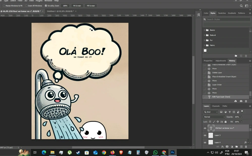Create new snapshot in History panel
The height and width of the screenshot is (156, 252).
point(241,101)
